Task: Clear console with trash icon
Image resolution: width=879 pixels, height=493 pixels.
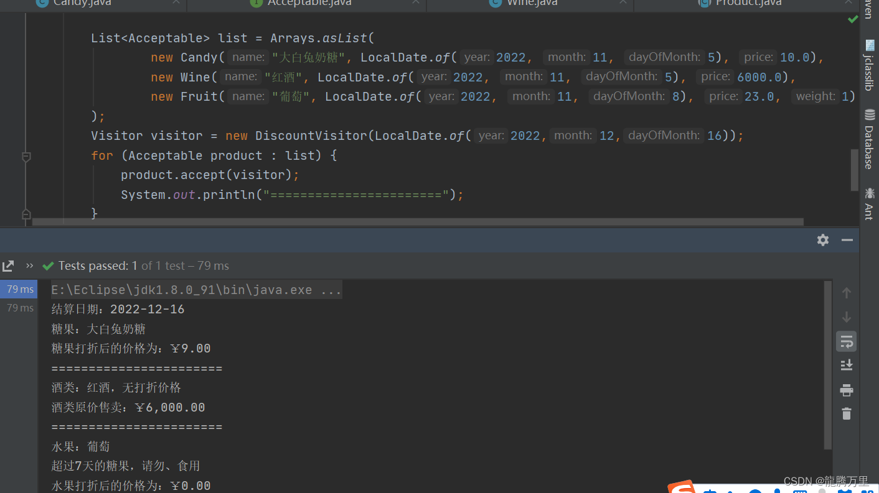Action: (x=846, y=413)
